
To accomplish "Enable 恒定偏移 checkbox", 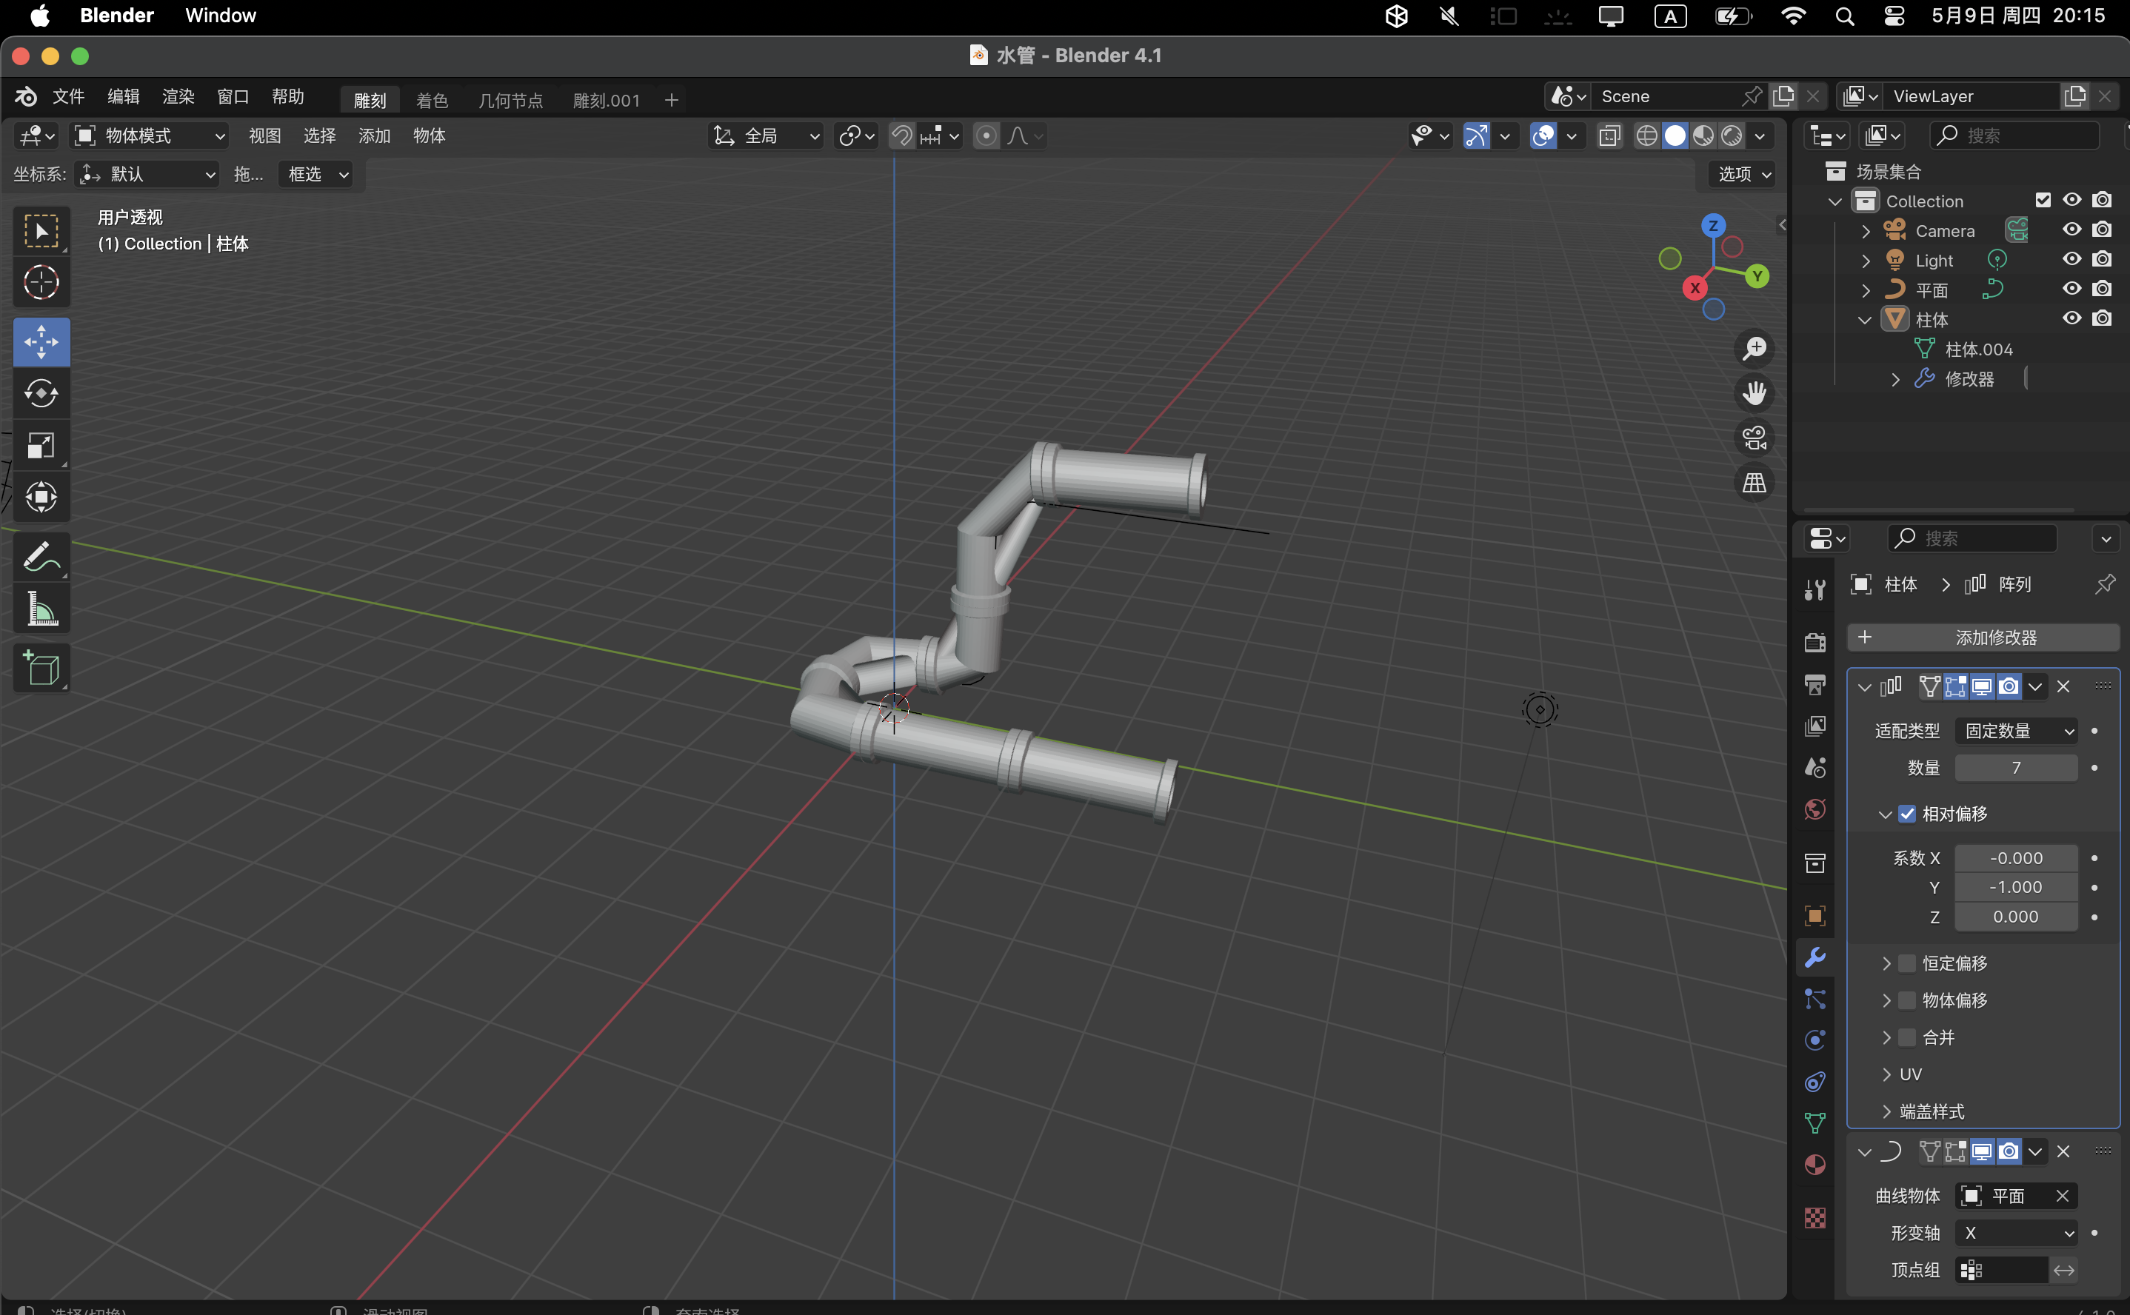I will (1907, 963).
